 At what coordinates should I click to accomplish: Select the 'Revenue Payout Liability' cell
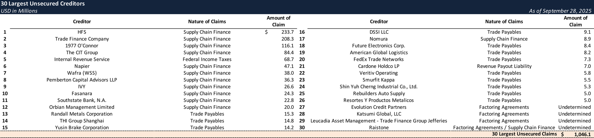tap(504, 66)
